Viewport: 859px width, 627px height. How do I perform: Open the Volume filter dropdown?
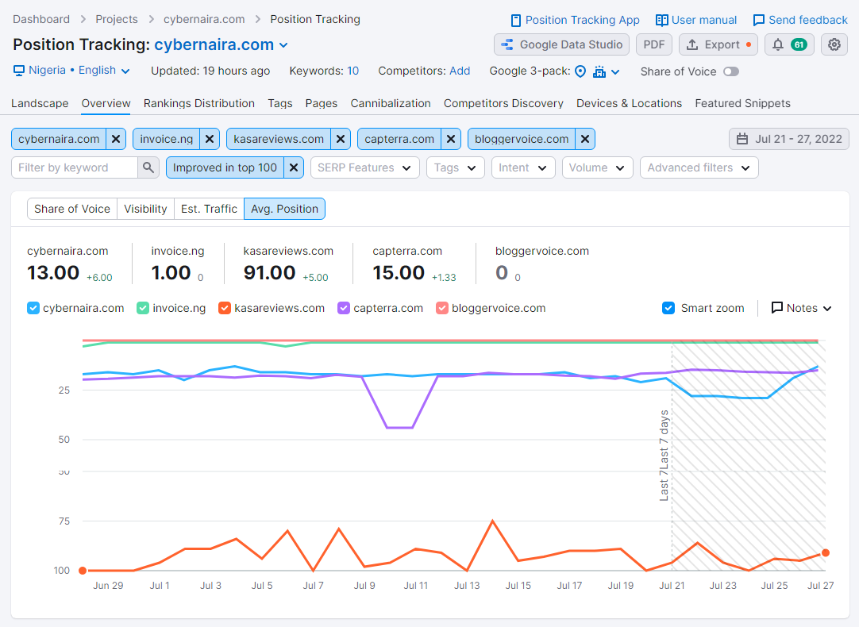tap(597, 167)
